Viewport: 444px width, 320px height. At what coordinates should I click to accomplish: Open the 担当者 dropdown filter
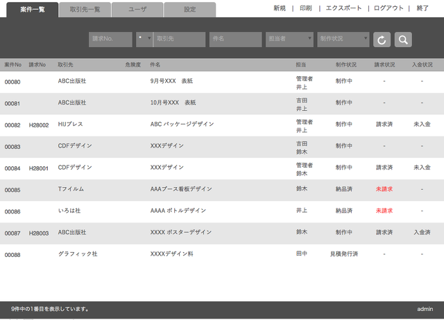tap(289, 39)
